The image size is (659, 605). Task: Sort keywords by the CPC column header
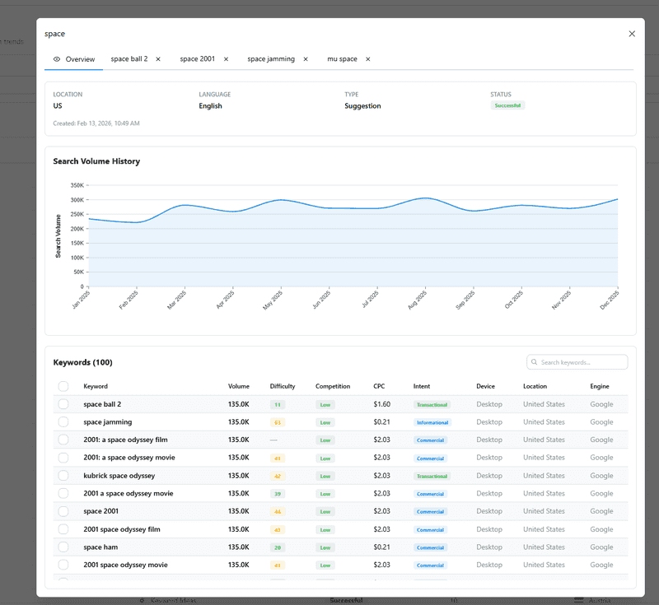[379, 386]
